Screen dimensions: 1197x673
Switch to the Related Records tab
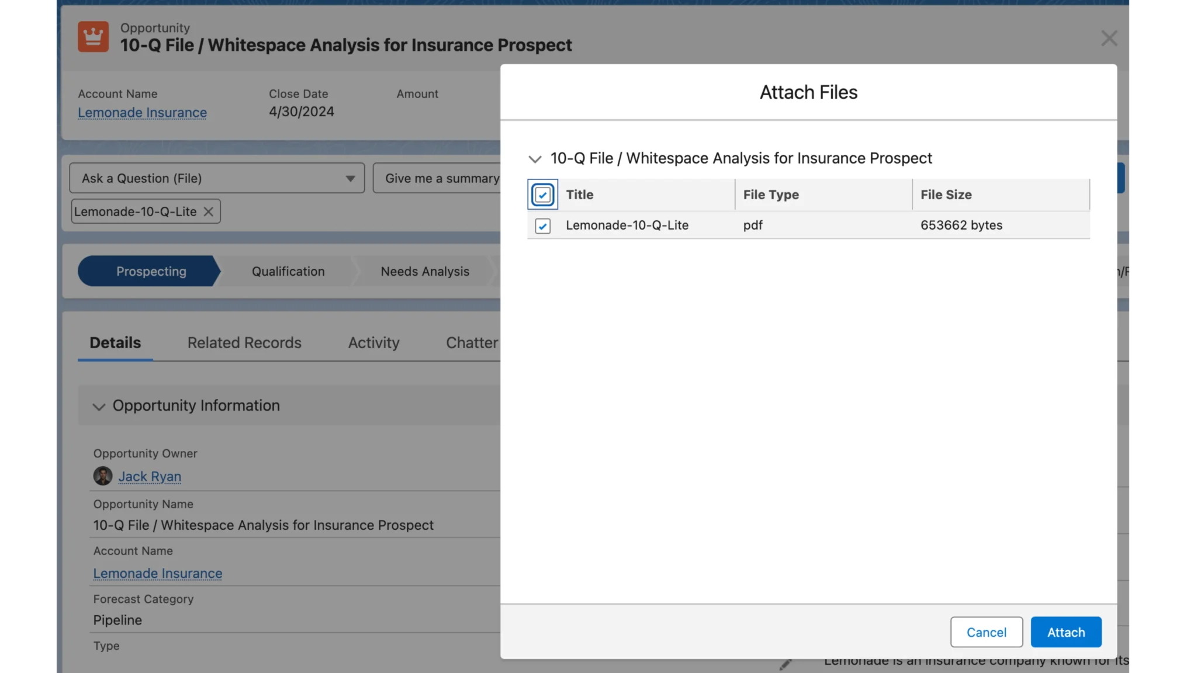(244, 343)
